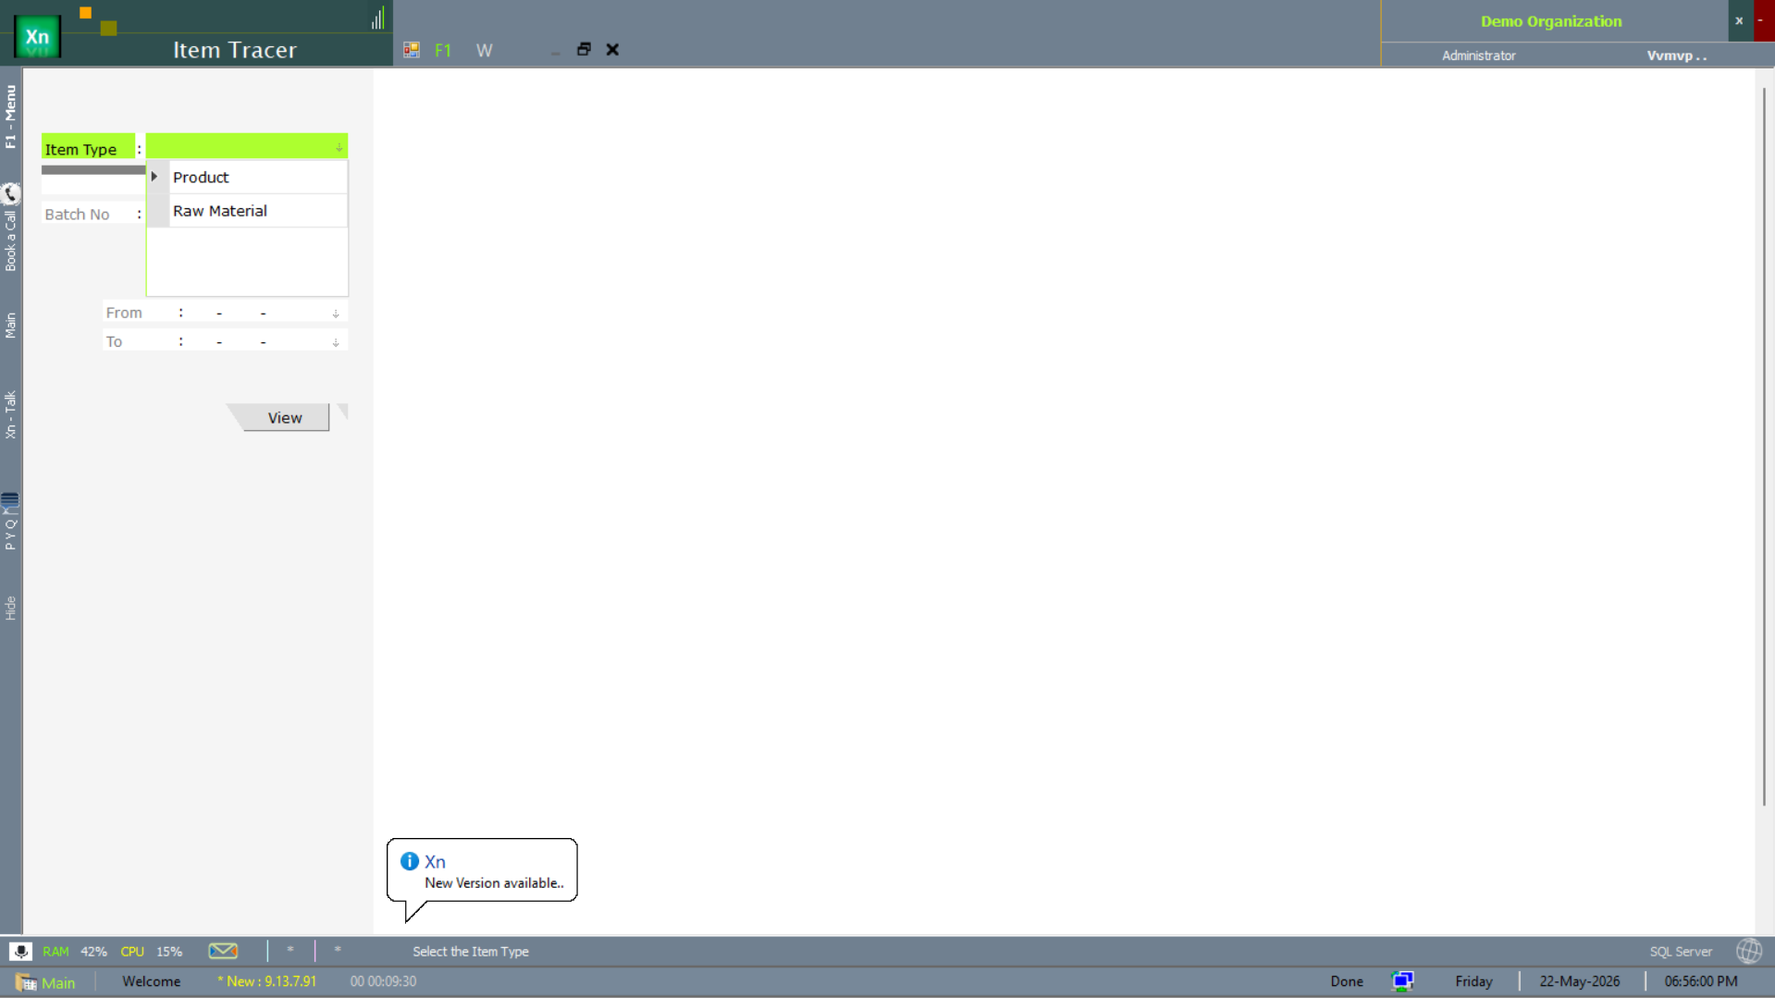Click the CPU 15% indicator
The height and width of the screenshot is (998, 1775).
(x=151, y=951)
